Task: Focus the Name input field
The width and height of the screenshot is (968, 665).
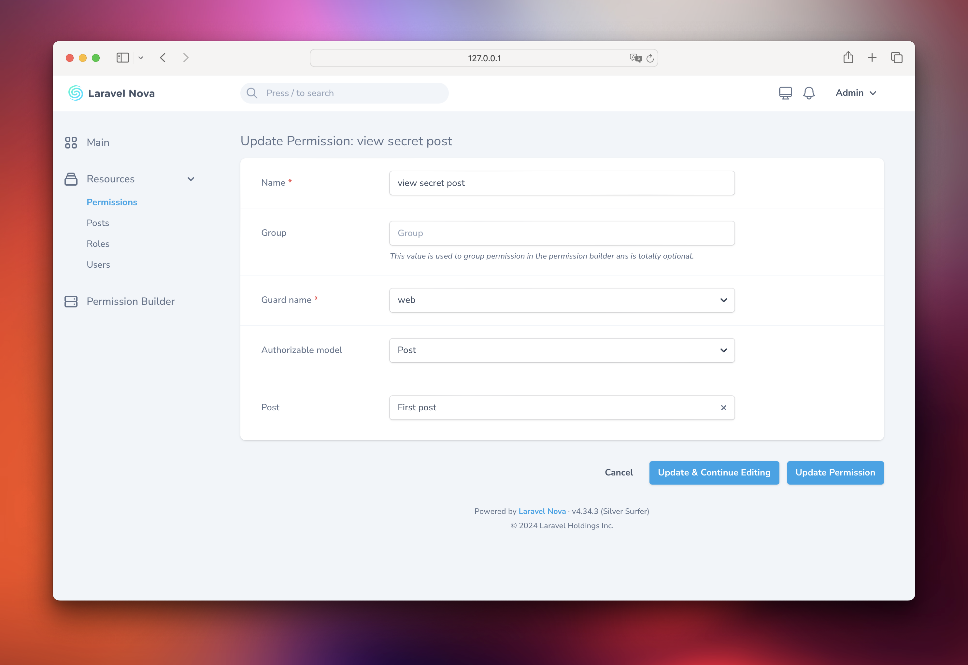Action: click(x=562, y=183)
